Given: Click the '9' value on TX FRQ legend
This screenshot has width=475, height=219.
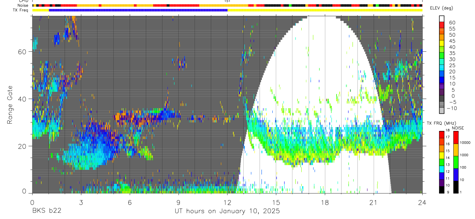Looking at the screenshot, I should tap(448, 192).
